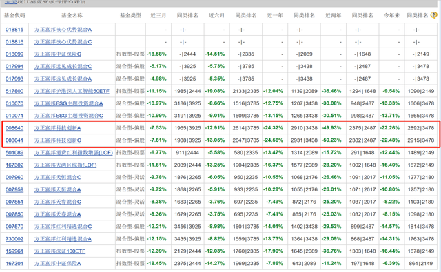
Task: Open the 方正富邦科技创新A fund link
Action: [57, 128]
